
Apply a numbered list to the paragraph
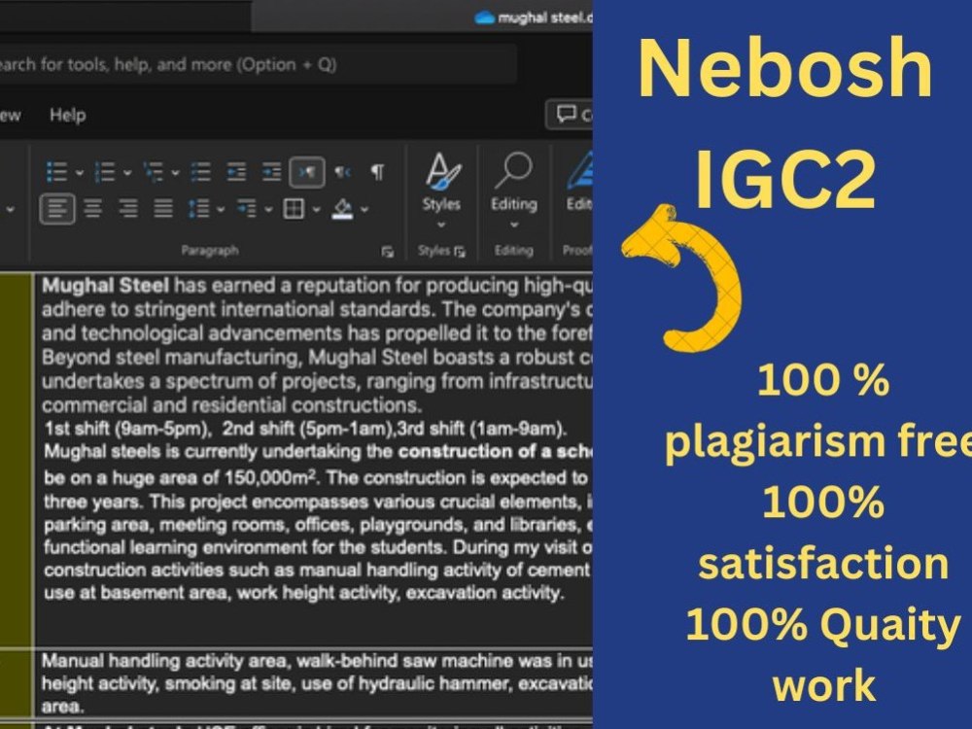pos(105,172)
